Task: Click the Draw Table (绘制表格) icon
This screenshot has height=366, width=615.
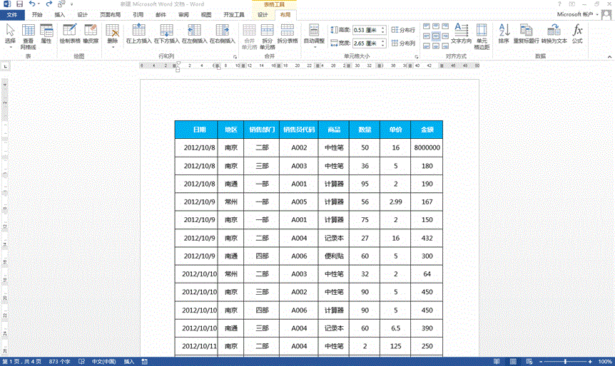Action: coord(70,33)
